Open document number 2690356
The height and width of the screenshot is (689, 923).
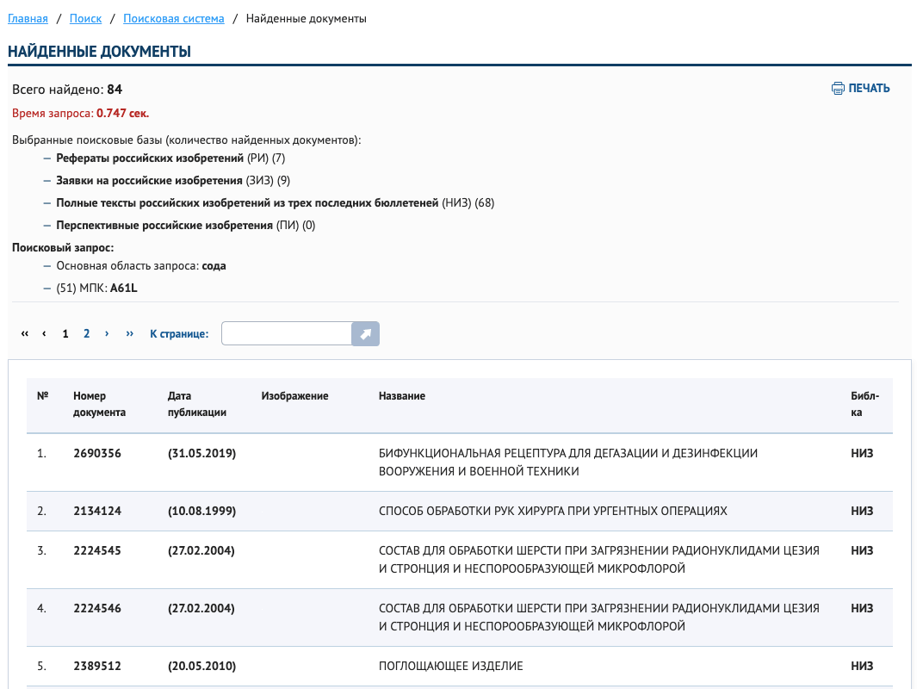[97, 453]
